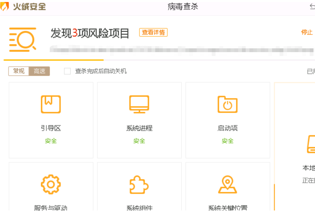Click the local disk drive icon

pos(311,144)
